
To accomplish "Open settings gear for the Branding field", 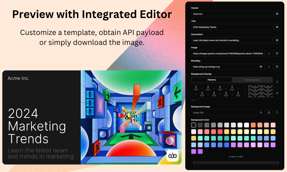I will point(261,67).
